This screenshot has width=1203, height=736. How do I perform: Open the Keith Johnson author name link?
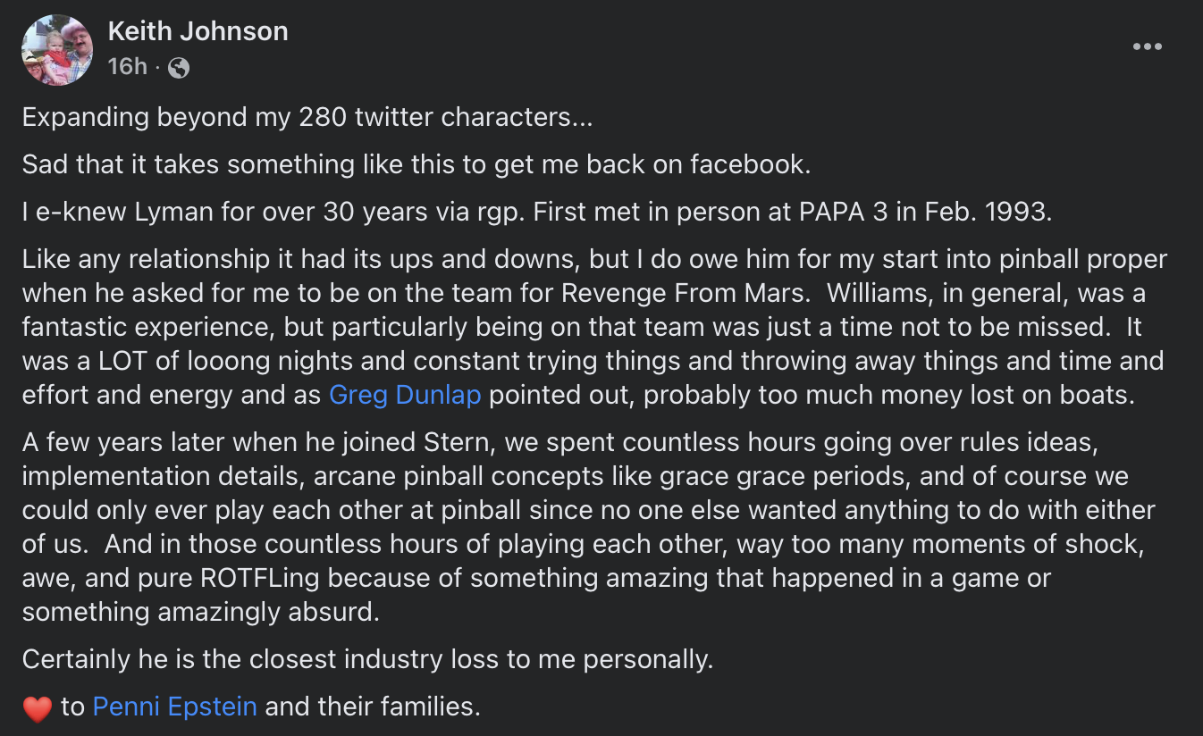tap(198, 31)
